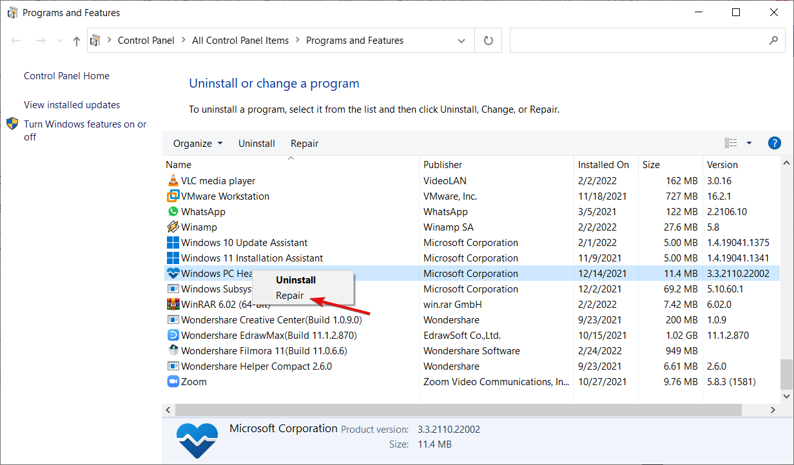The height and width of the screenshot is (465, 794).
Task: Choose Uninstall from the context menu
Action: click(x=296, y=280)
